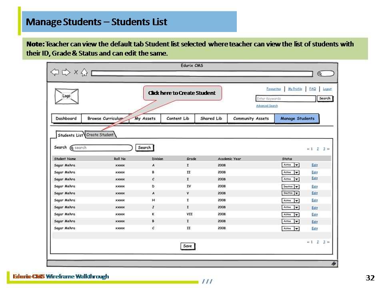Click the browser address bar
The width and height of the screenshot is (384, 288).
pos(202,74)
